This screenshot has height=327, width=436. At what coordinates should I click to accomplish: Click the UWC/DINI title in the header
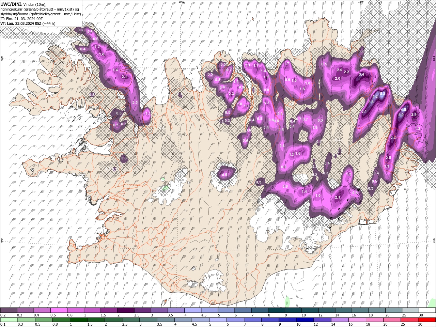pyautogui.click(x=11, y=4)
